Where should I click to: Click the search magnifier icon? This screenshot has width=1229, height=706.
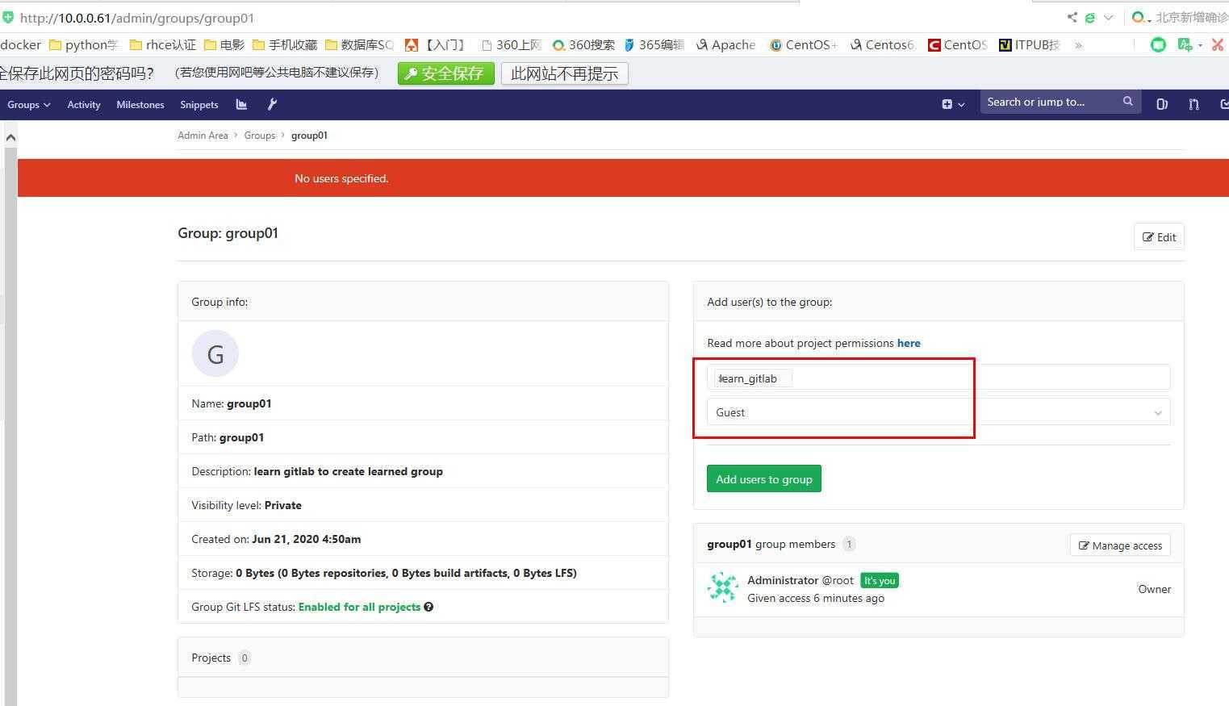(x=1128, y=102)
